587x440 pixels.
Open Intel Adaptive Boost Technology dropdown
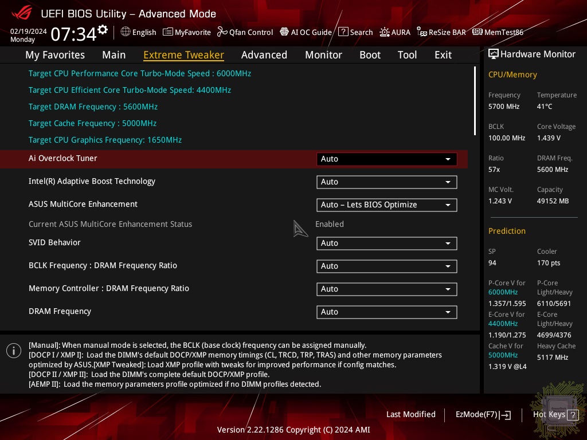[x=386, y=182]
